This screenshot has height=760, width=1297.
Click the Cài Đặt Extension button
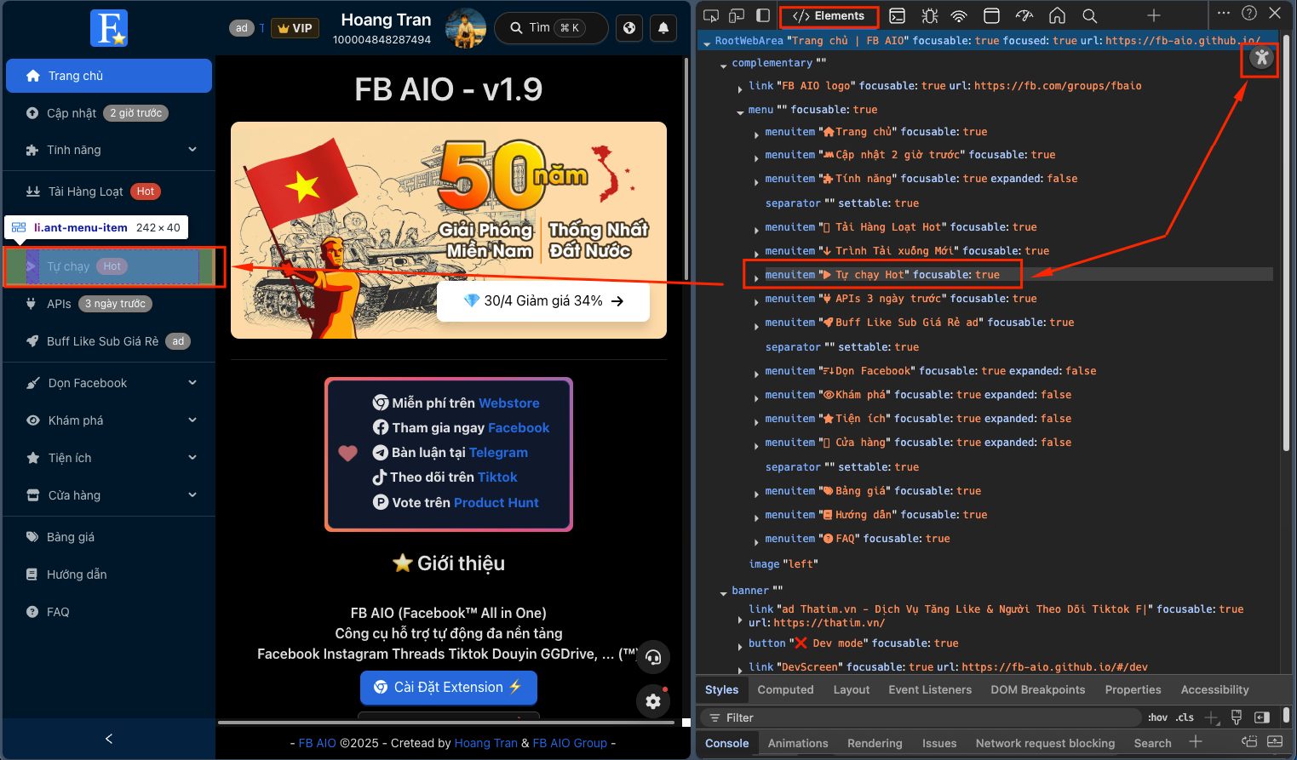pos(449,688)
